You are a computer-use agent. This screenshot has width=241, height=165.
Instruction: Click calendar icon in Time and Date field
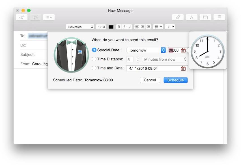183,68
